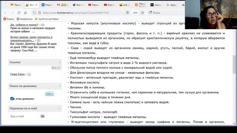Click the page vertical scrollbar thumb

[x=234, y=64]
